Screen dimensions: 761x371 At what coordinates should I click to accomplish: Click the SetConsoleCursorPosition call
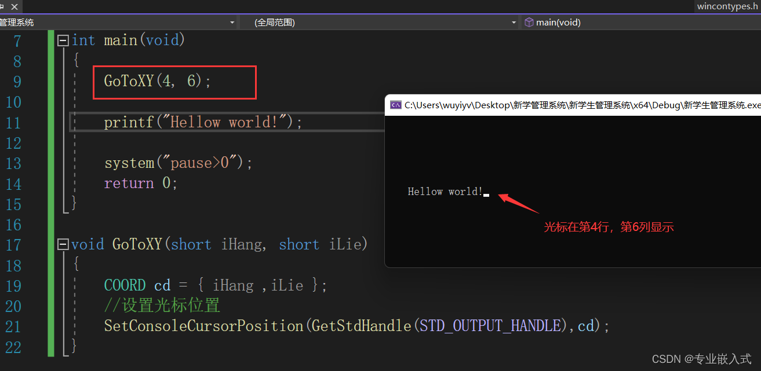pyautogui.click(x=357, y=326)
